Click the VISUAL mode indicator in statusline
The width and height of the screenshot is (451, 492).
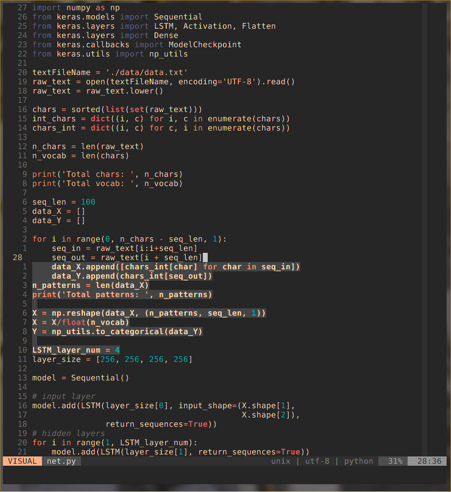[22, 461]
